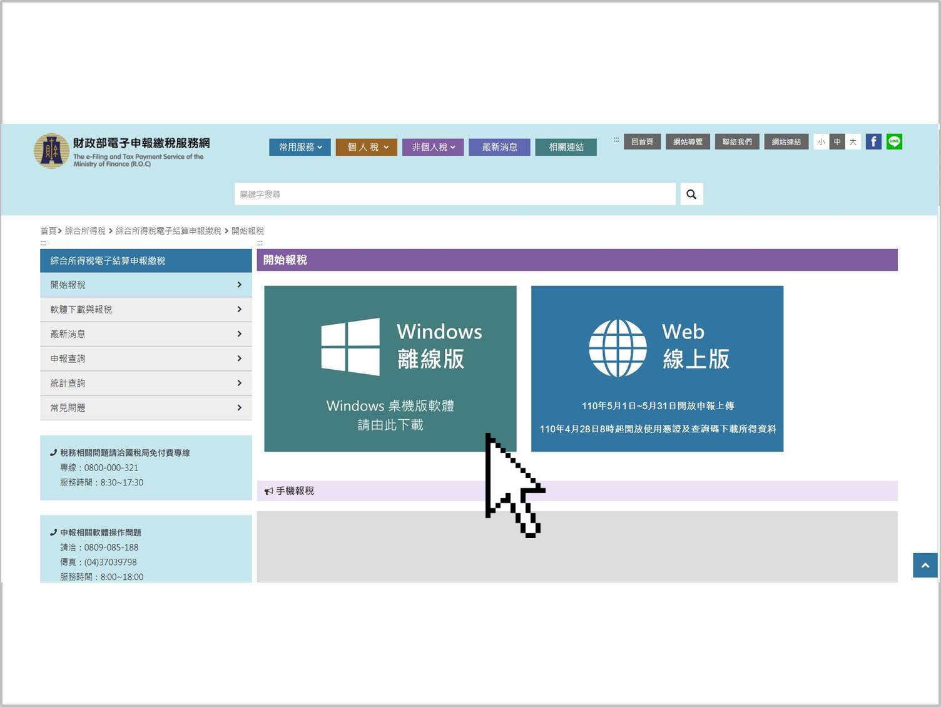Click the 聯絡我們 button
This screenshot has height=707, width=941.
[737, 142]
